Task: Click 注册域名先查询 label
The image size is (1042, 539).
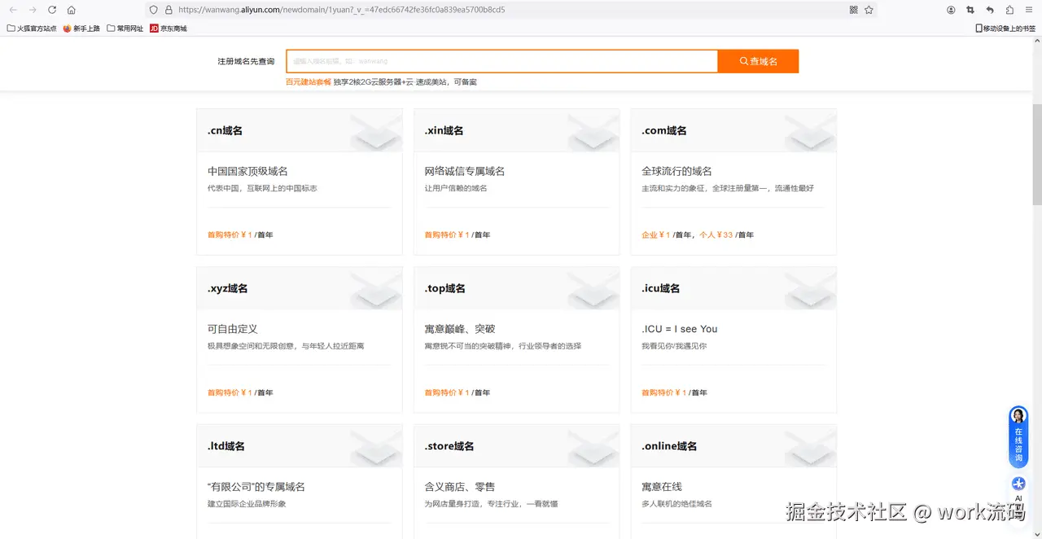Action: coord(246,61)
